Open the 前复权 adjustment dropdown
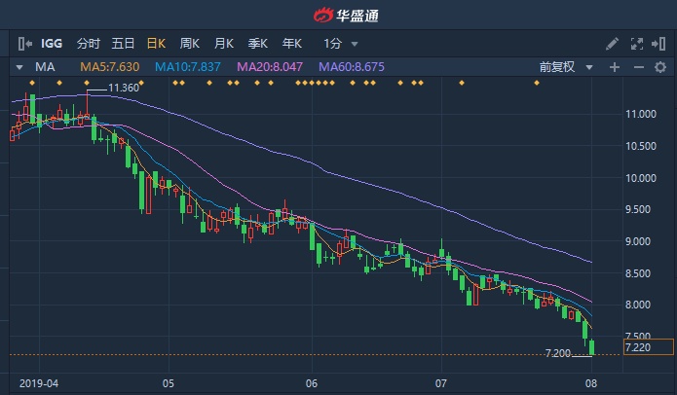The width and height of the screenshot is (677, 395). [x=566, y=67]
